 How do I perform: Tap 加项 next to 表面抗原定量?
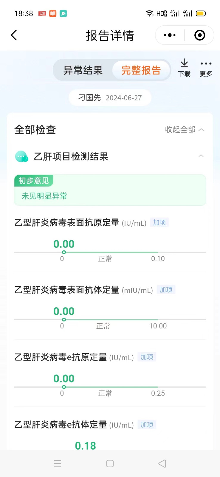pos(159,222)
